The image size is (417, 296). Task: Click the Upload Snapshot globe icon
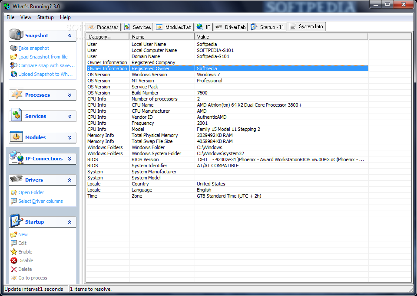point(14,74)
